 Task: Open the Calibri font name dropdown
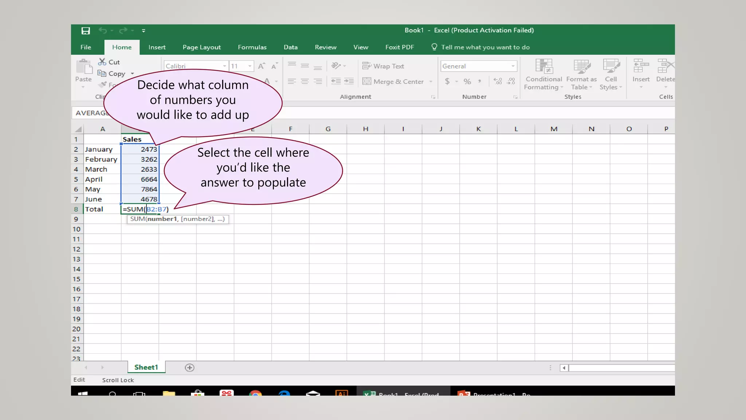[224, 66]
